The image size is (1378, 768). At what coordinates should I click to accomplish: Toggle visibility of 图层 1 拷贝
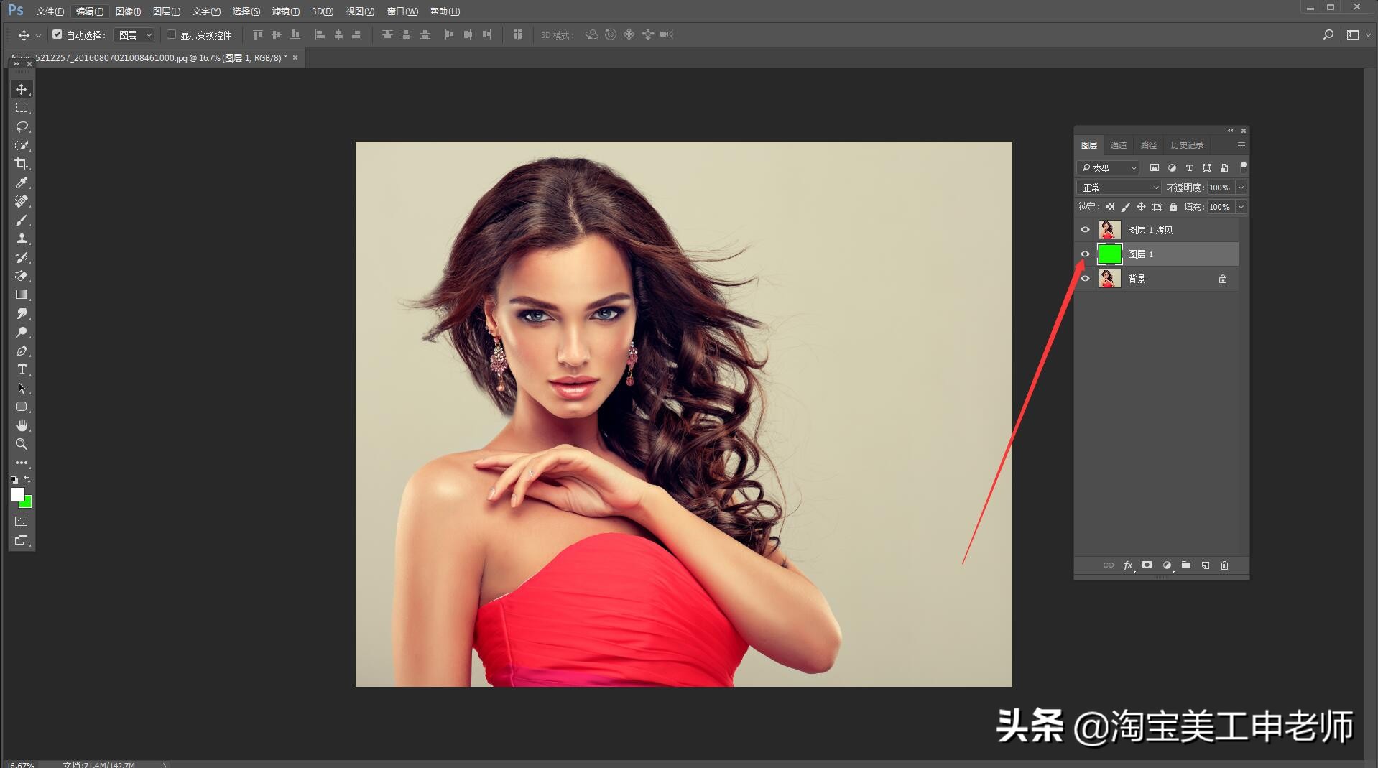tap(1085, 230)
